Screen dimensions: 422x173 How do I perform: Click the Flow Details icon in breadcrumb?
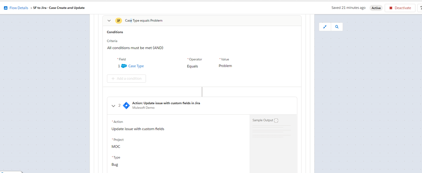(5, 8)
